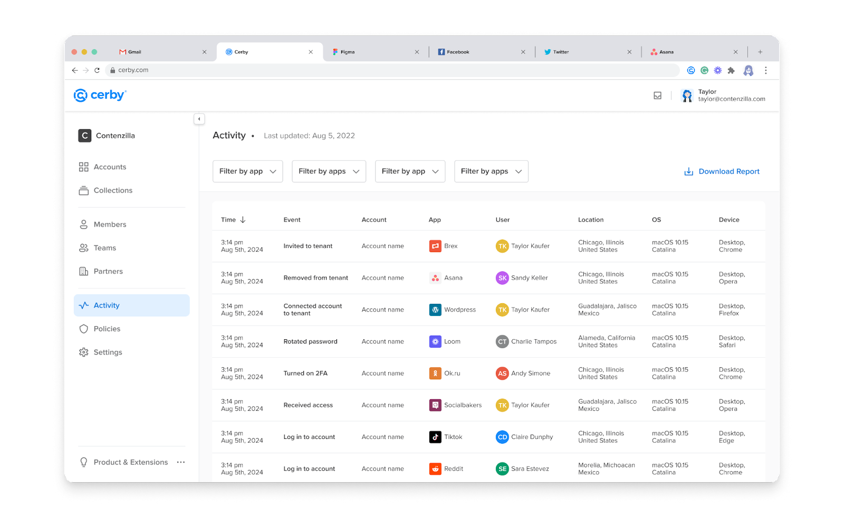Click Claire Dunphy's CD avatar
844x518 pixels.
pos(502,437)
